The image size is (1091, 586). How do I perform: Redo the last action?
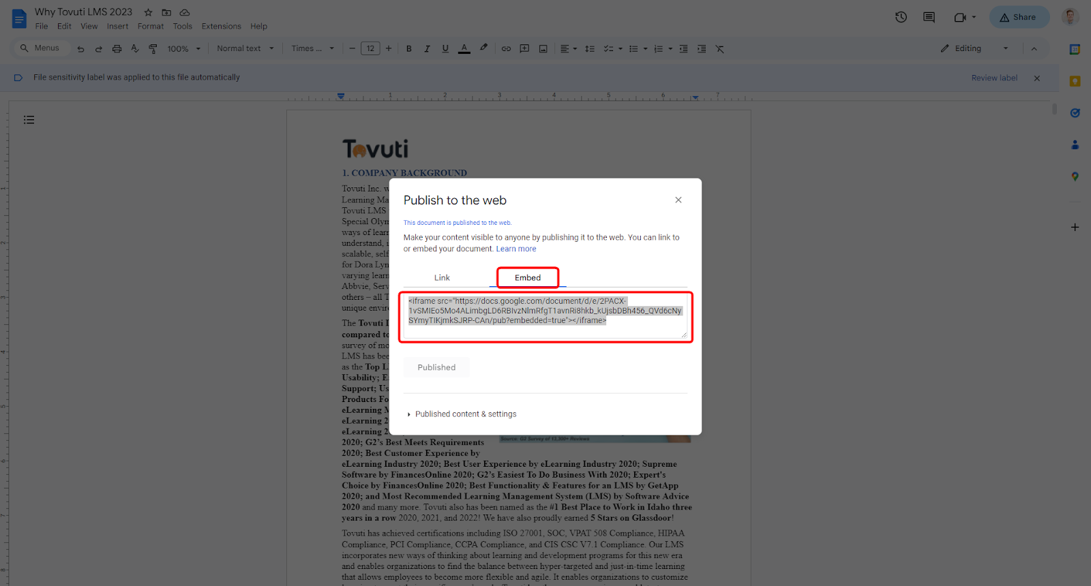pyautogui.click(x=98, y=49)
